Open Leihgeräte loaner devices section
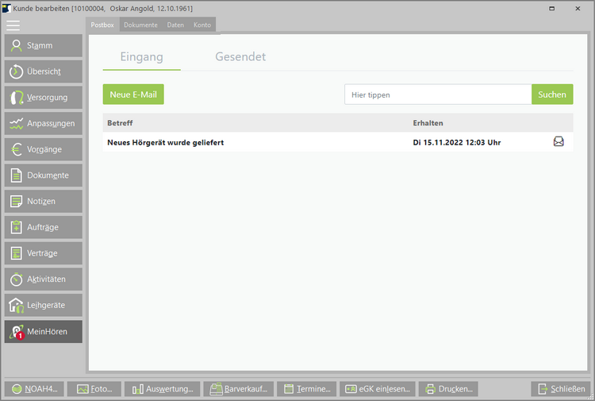The image size is (595, 401). tap(43, 306)
